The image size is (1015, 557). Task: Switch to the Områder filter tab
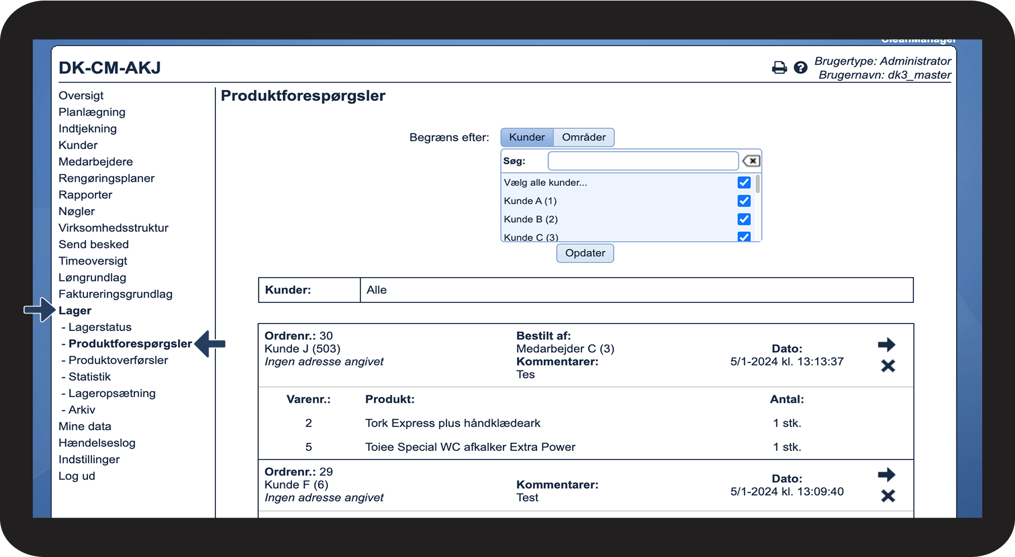pyautogui.click(x=584, y=138)
